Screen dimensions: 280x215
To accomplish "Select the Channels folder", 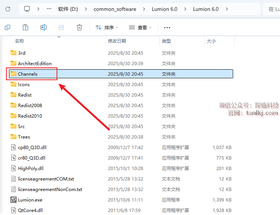I will click(x=121, y=74).
